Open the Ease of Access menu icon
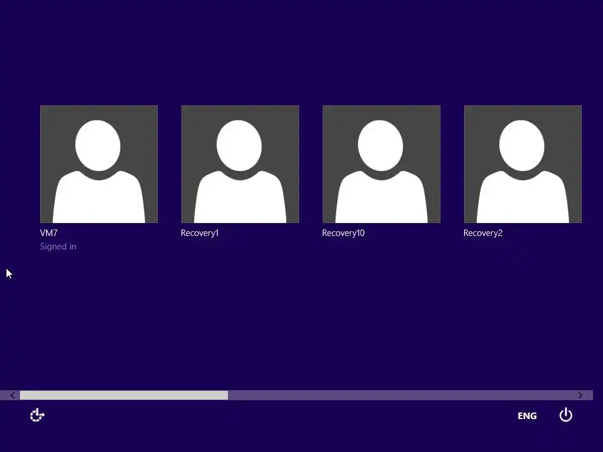The height and width of the screenshot is (452, 603). pos(37,415)
